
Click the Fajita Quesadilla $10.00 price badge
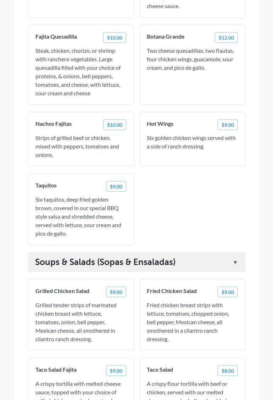click(x=115, y=38)
